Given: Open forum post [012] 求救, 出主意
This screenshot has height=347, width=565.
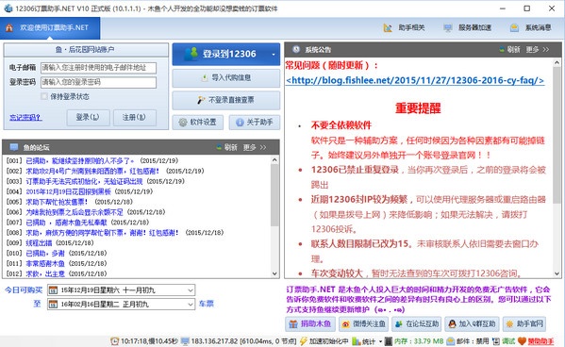Looking at the screenshot, I should coord(45,273).
